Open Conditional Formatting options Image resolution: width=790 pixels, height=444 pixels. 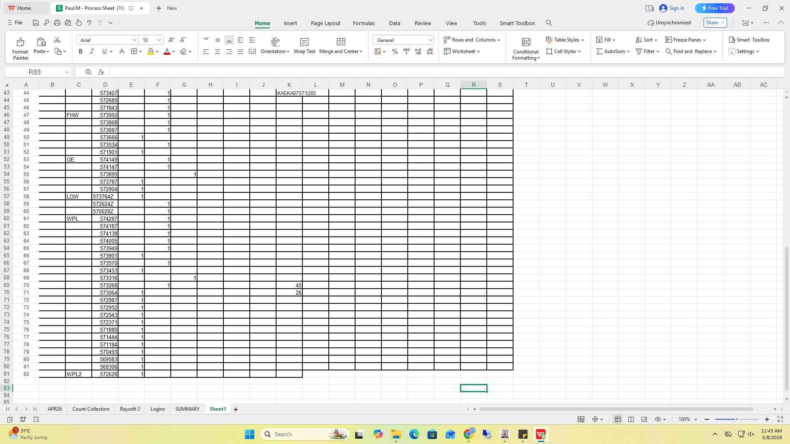tap(525, 49)
